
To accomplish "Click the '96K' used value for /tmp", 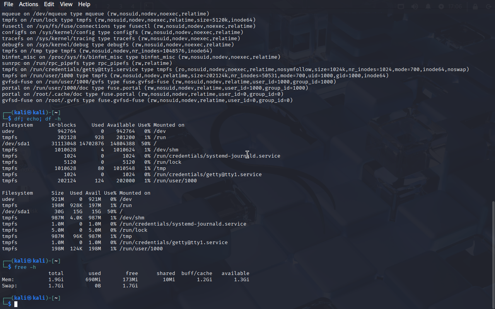I will 78,236.
